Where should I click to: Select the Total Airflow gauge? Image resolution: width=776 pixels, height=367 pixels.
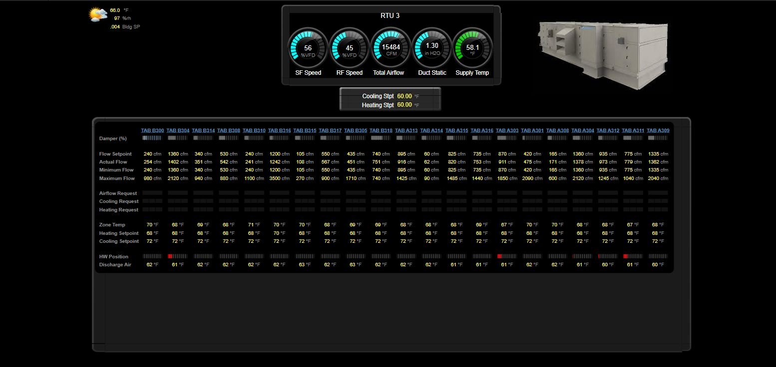[x=391, y=48]
